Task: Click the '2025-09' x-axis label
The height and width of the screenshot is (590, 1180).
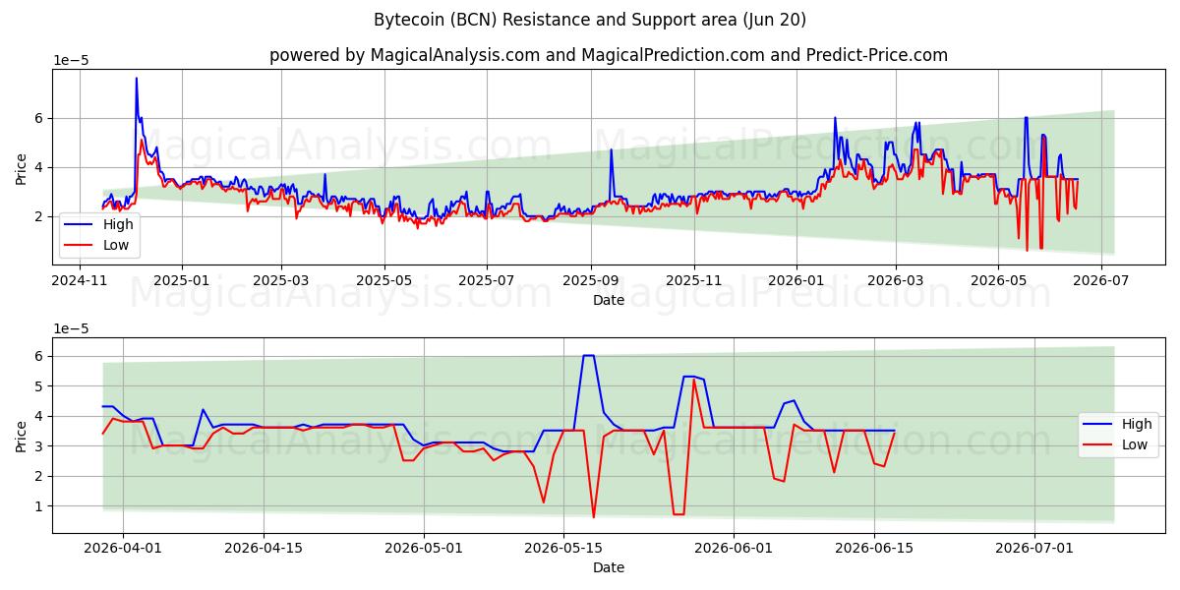Action: click(x=591, y=280)
